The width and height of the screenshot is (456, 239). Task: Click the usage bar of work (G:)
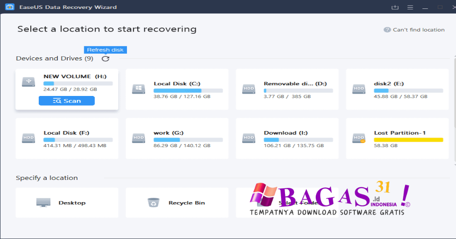188,140
